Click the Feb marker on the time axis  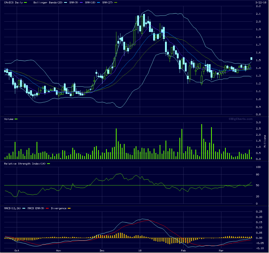point(183,250)
